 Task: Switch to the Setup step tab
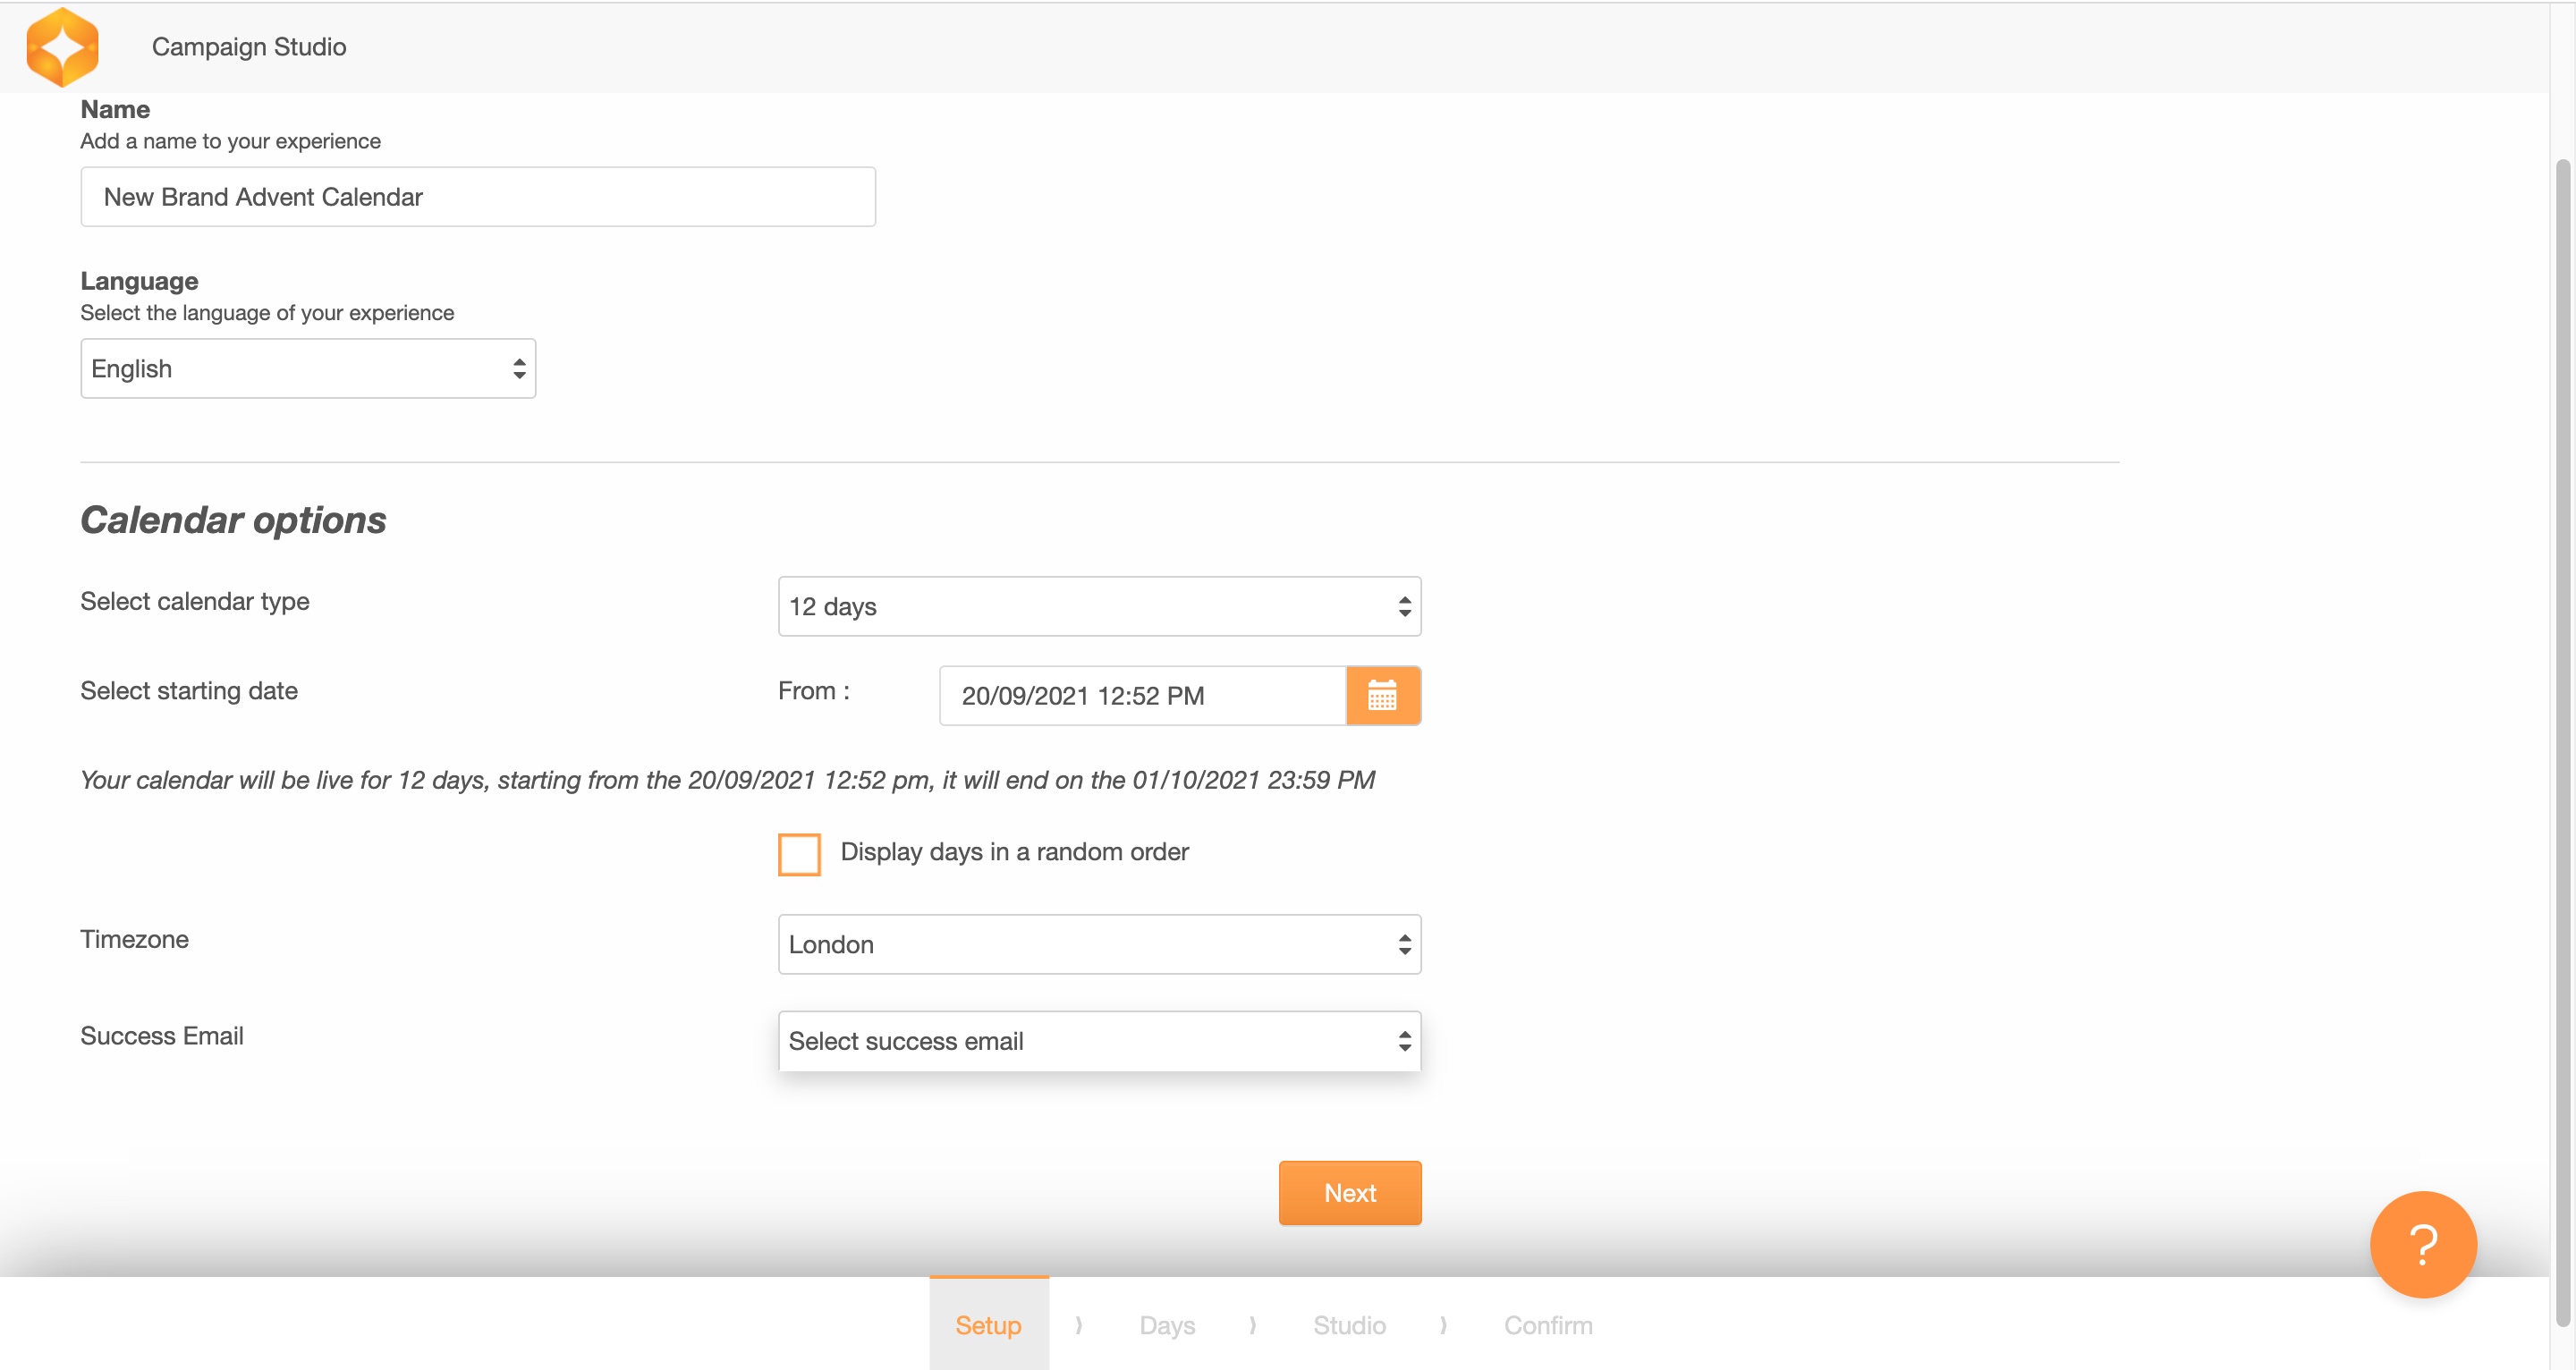[988, 1324]
